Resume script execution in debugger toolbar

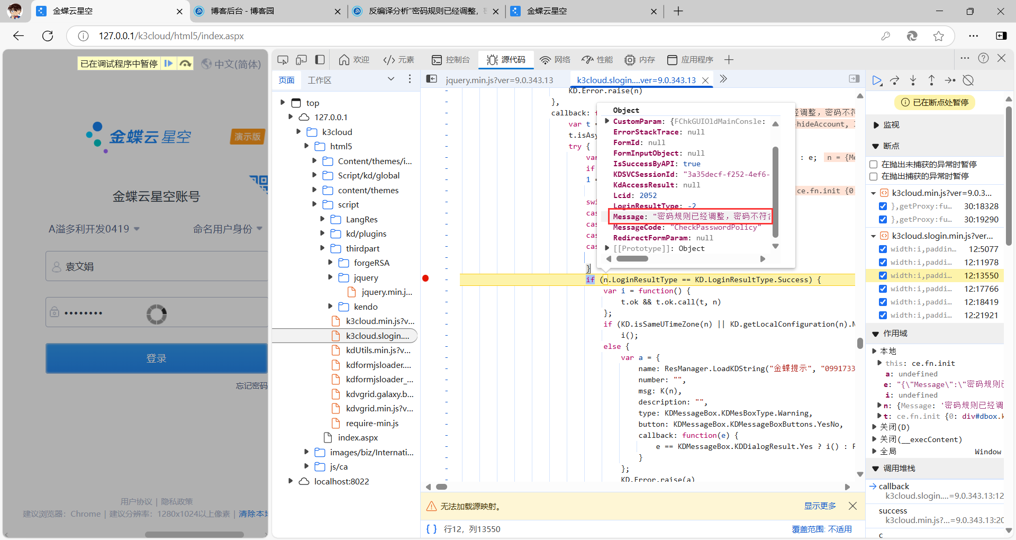pyautogui.click(x=877, y=80)
